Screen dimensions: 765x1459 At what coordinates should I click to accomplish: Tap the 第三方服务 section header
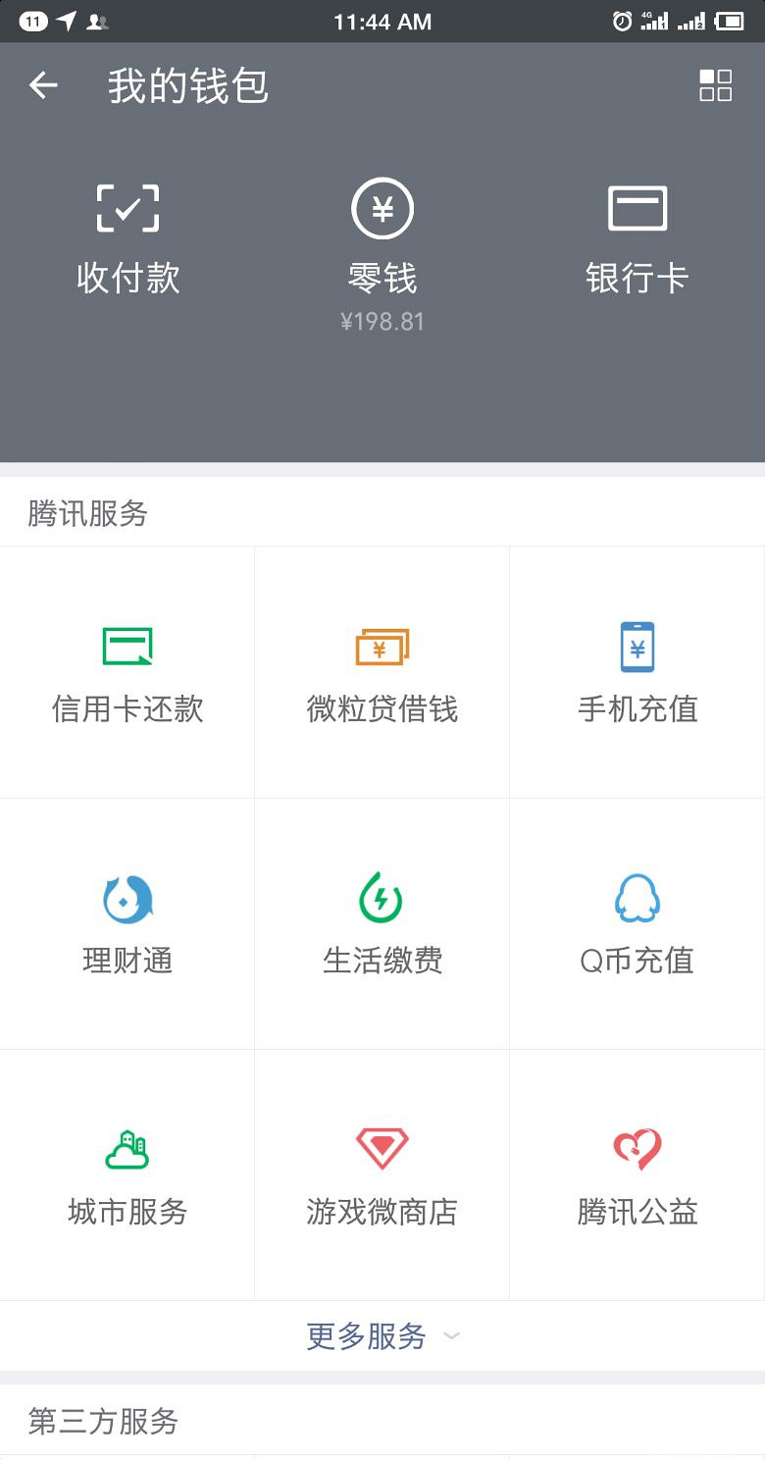click(103, 1422)
